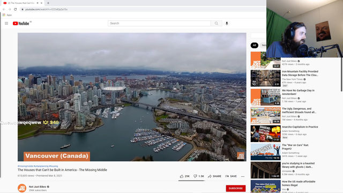Screen dimensions: 343x193
Task: Click video title 'The Houses that Can't be Built'
Action: [62, 170]
